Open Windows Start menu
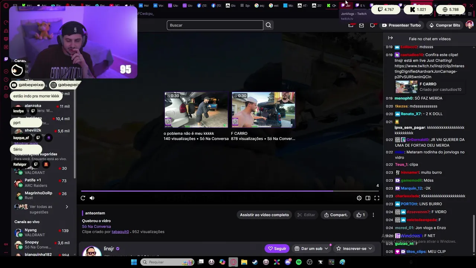The image size is (476, 268). (134, 262)
